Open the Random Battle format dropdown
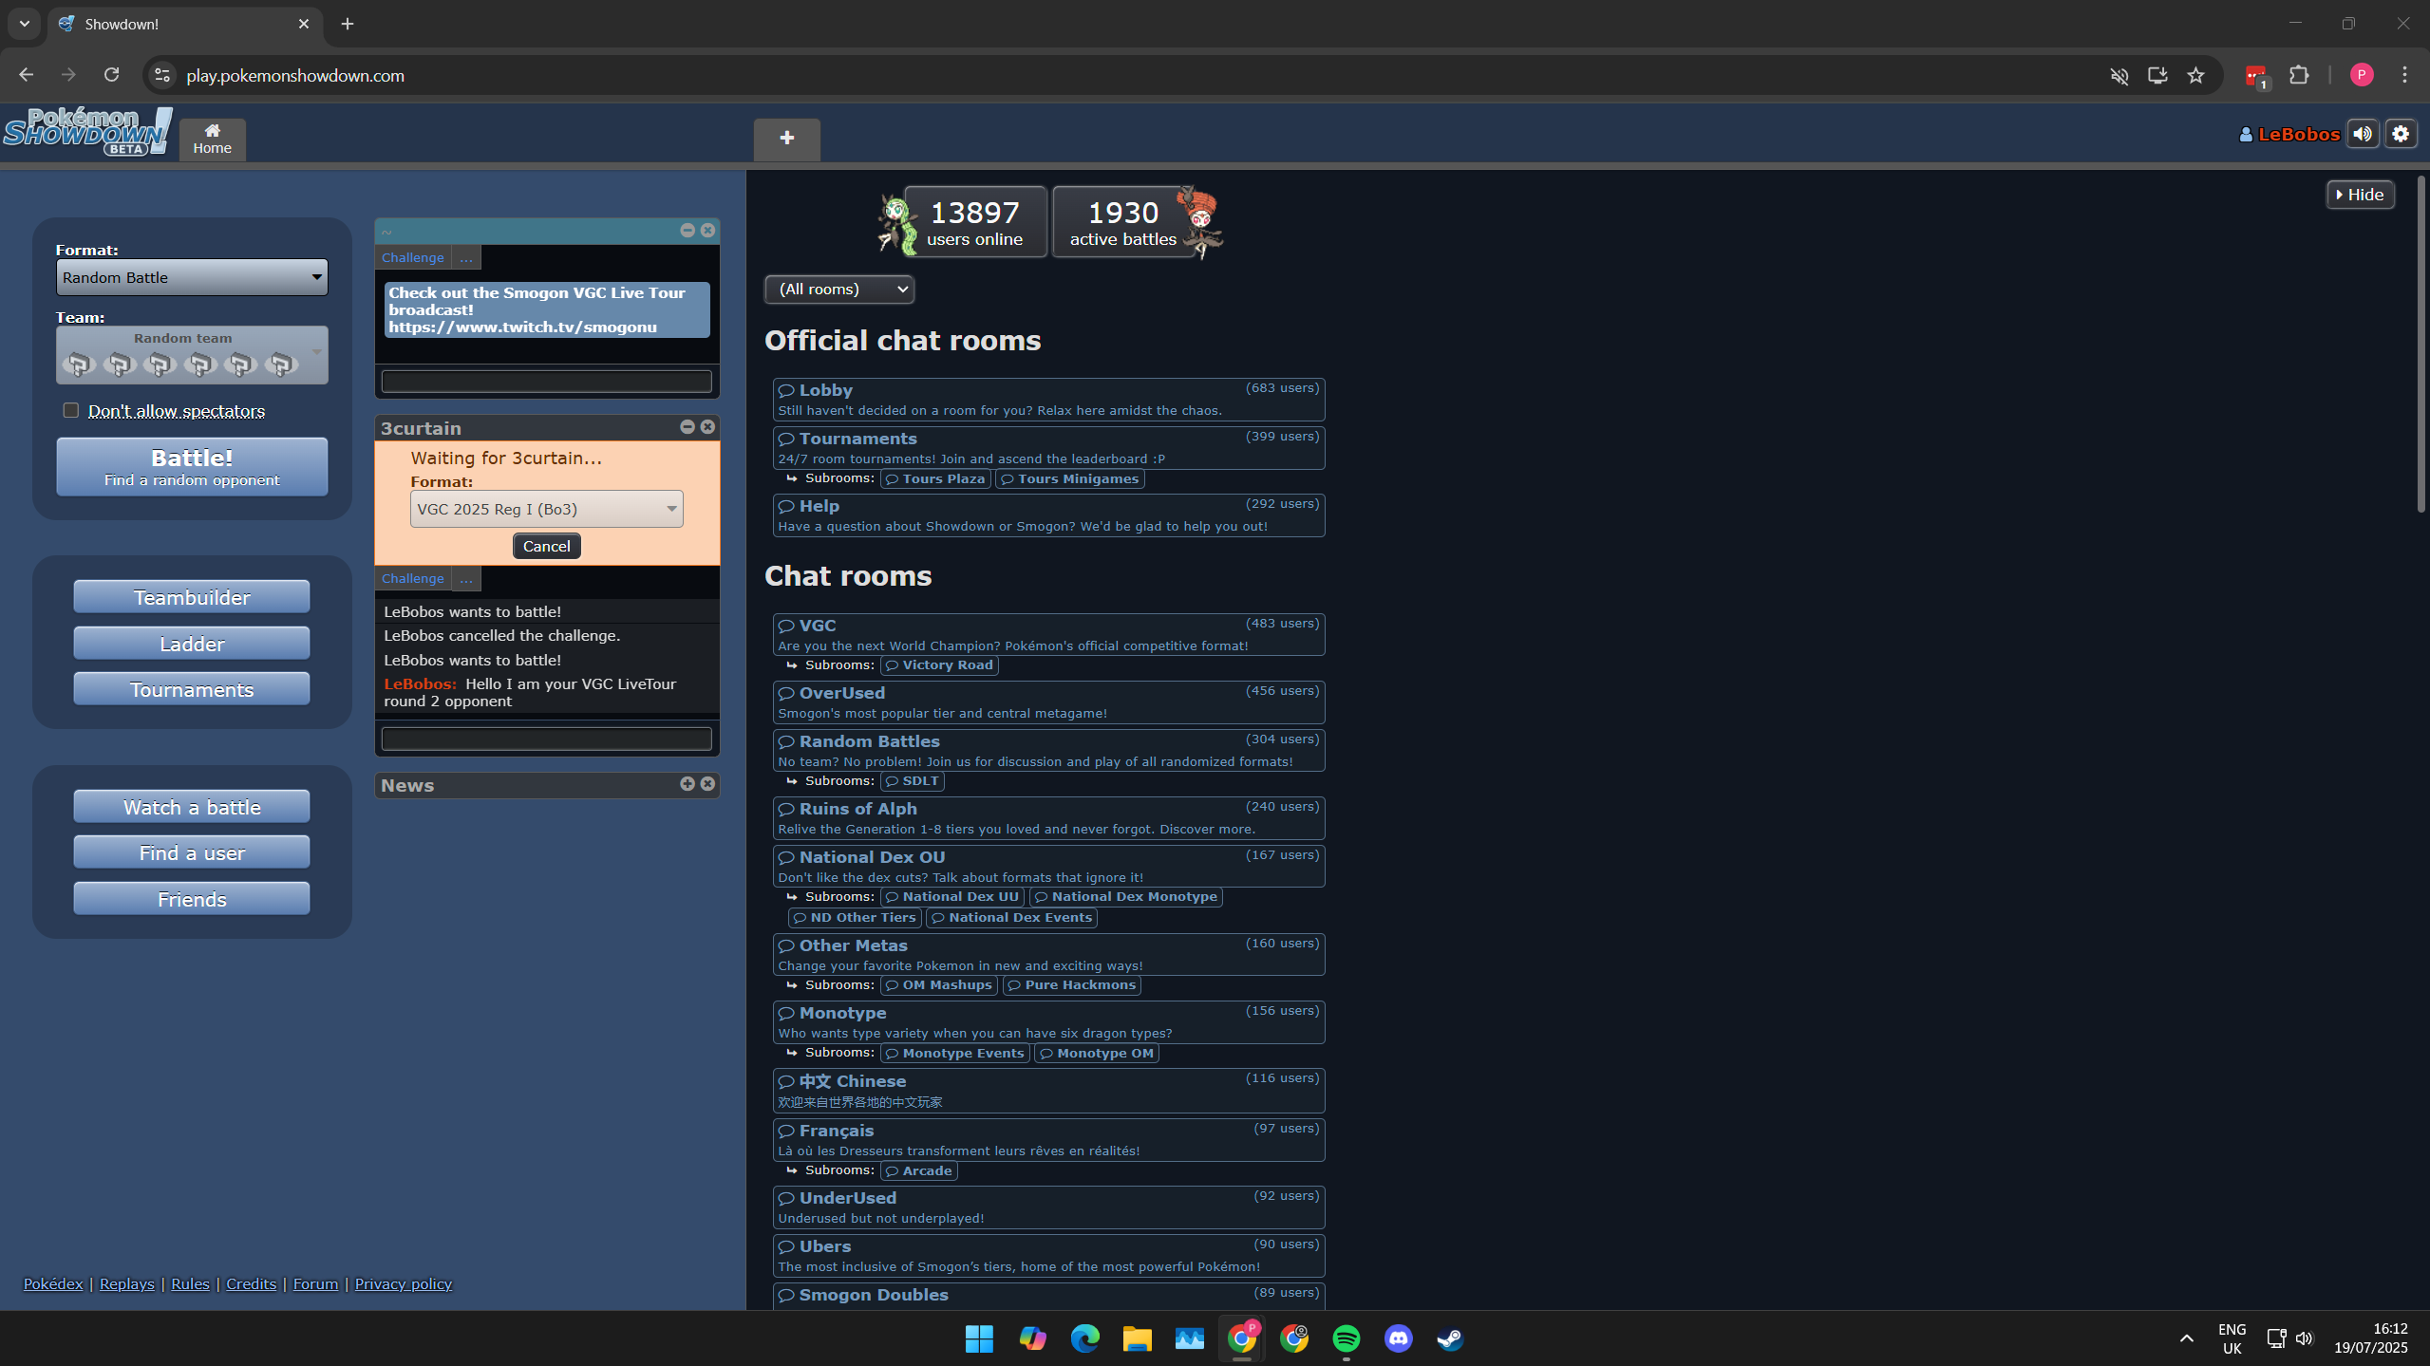This screenshot has width=2430, height=1366. click(192, 277)
